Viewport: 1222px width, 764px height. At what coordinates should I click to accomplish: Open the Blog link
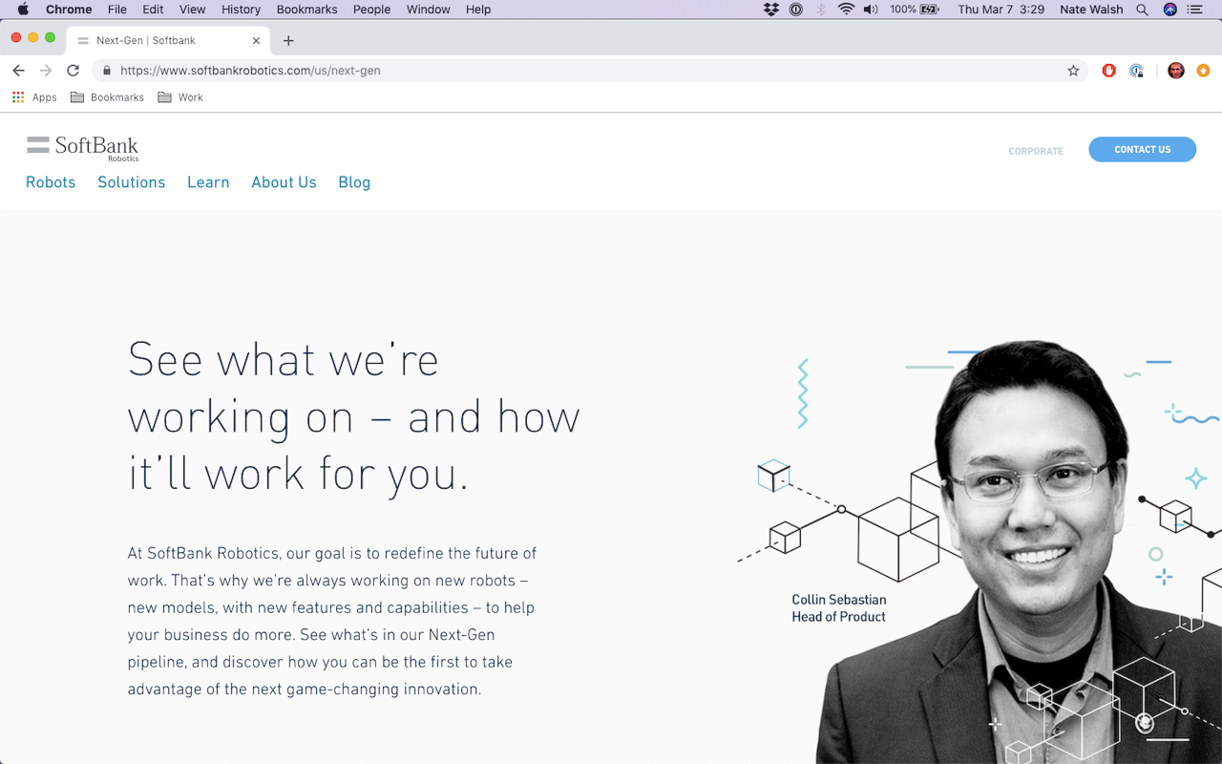tap(354, 182)
